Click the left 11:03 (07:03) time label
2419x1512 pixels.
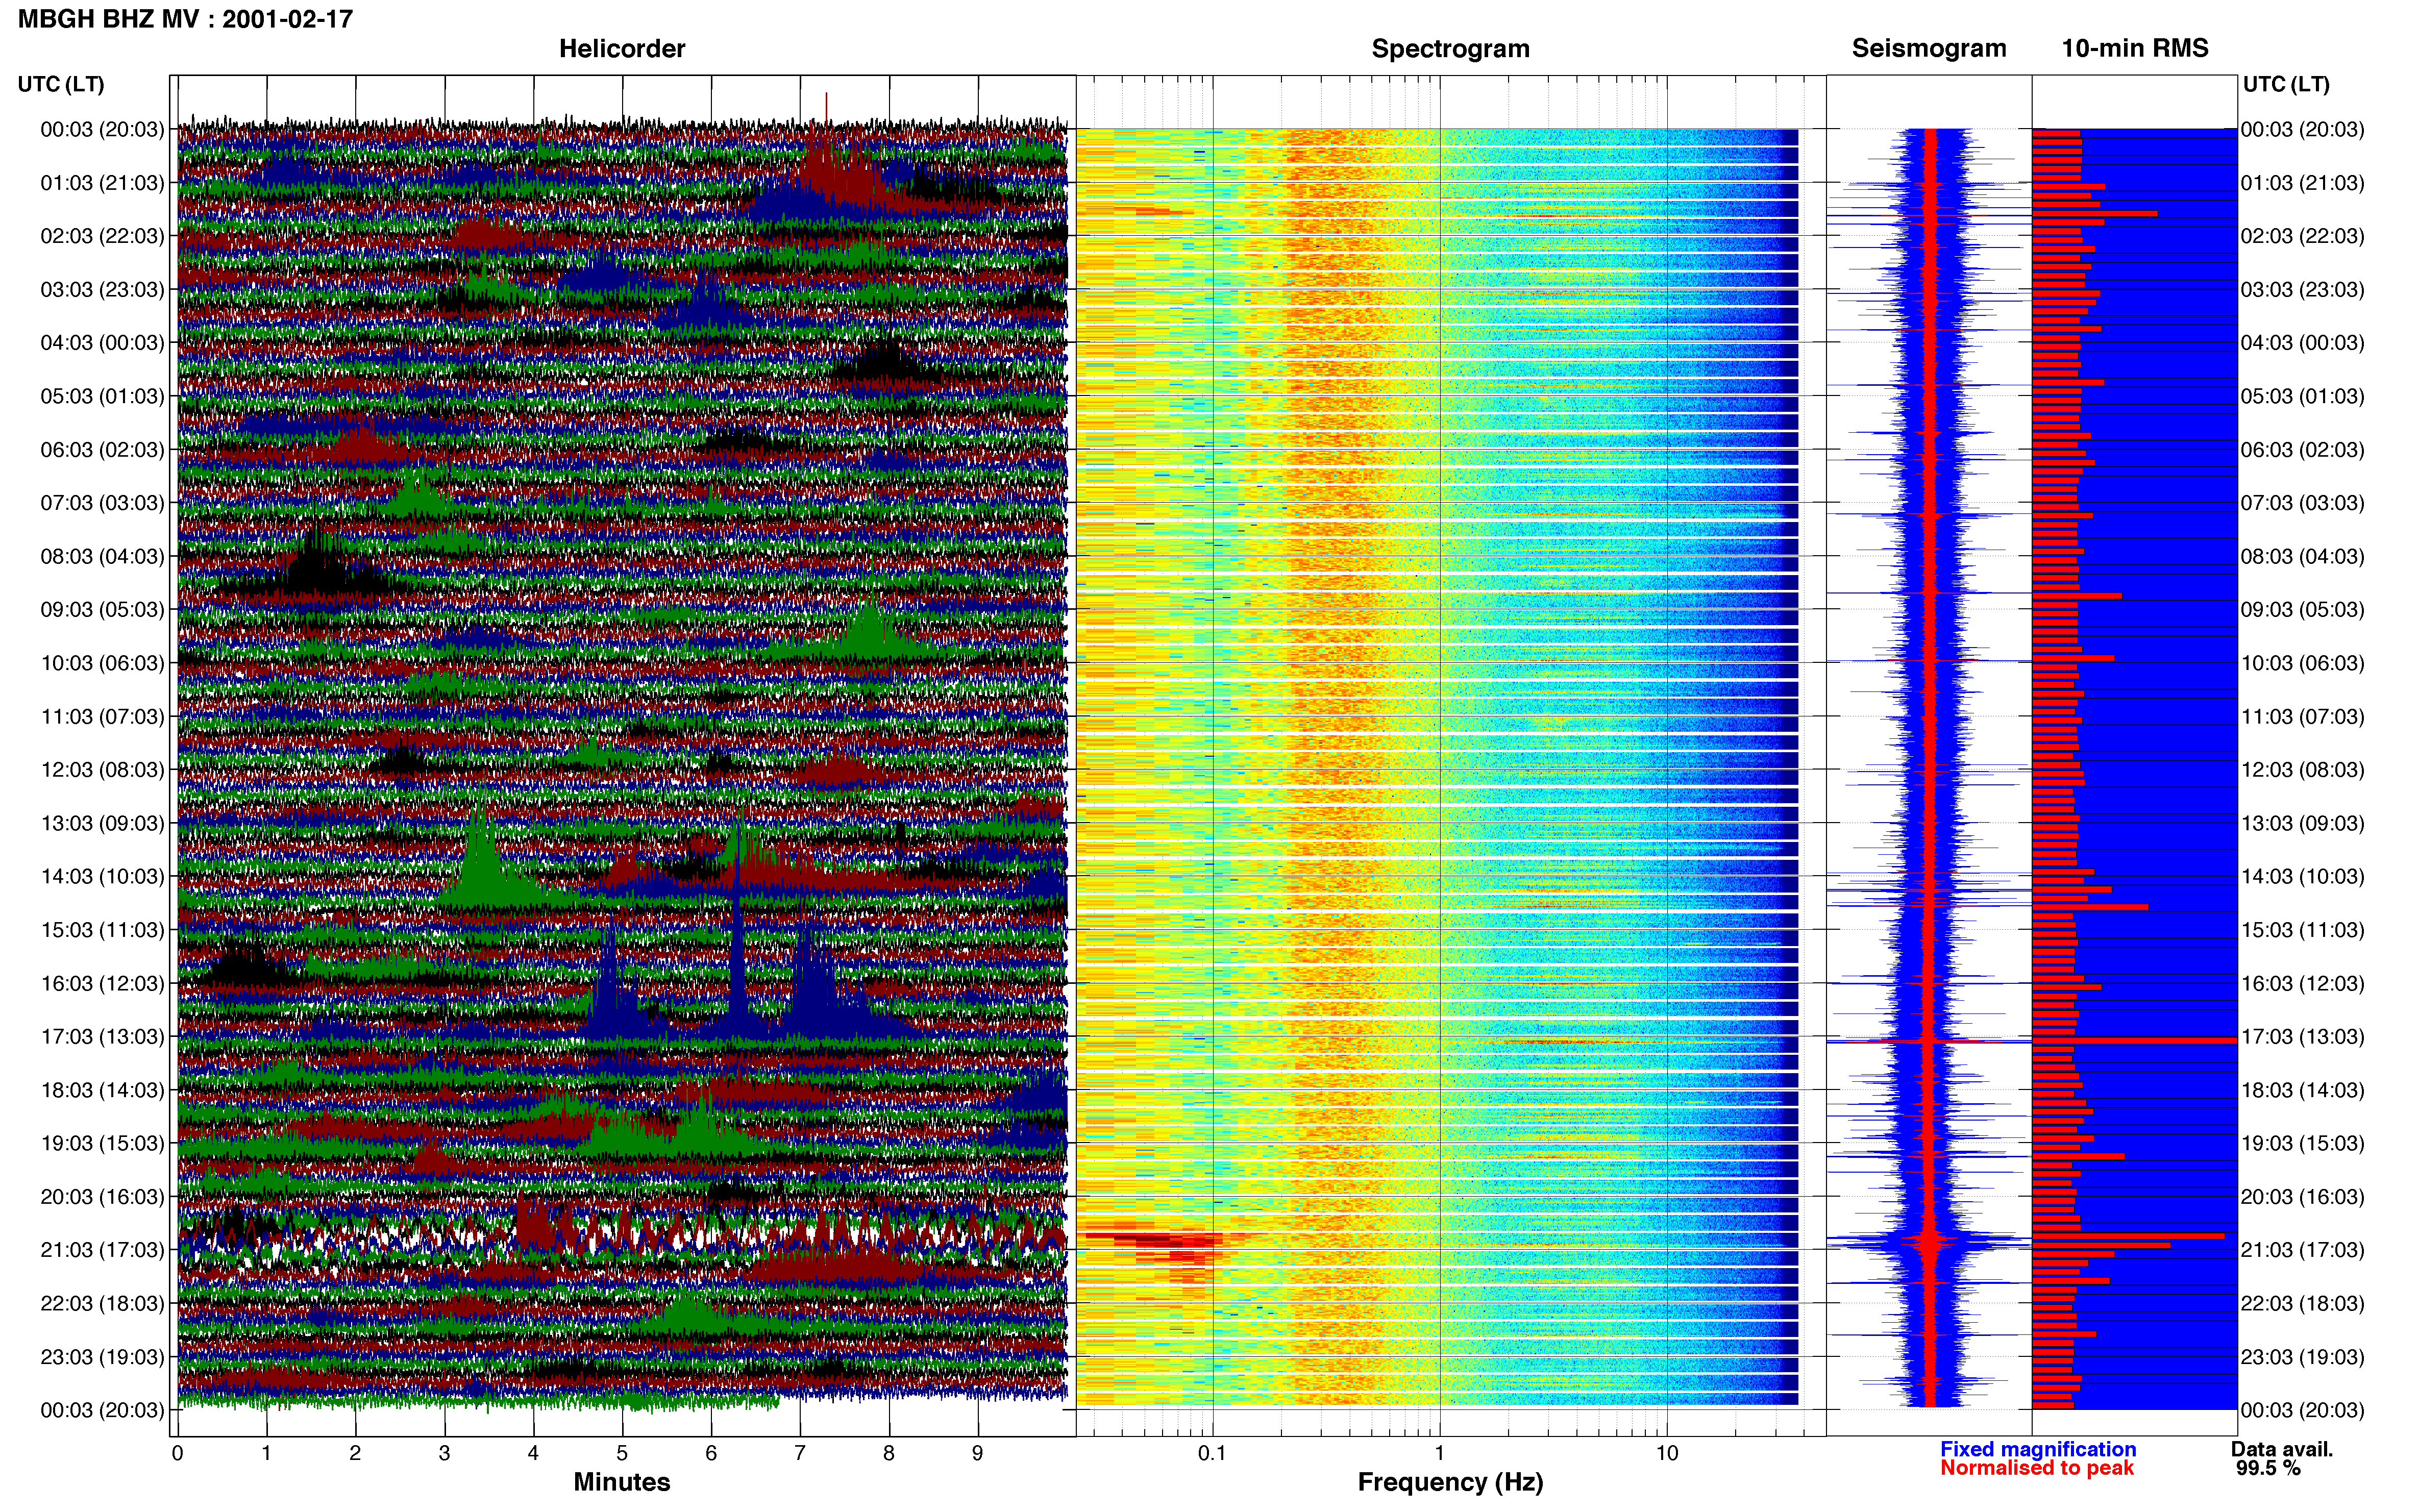tap(102, 717)
